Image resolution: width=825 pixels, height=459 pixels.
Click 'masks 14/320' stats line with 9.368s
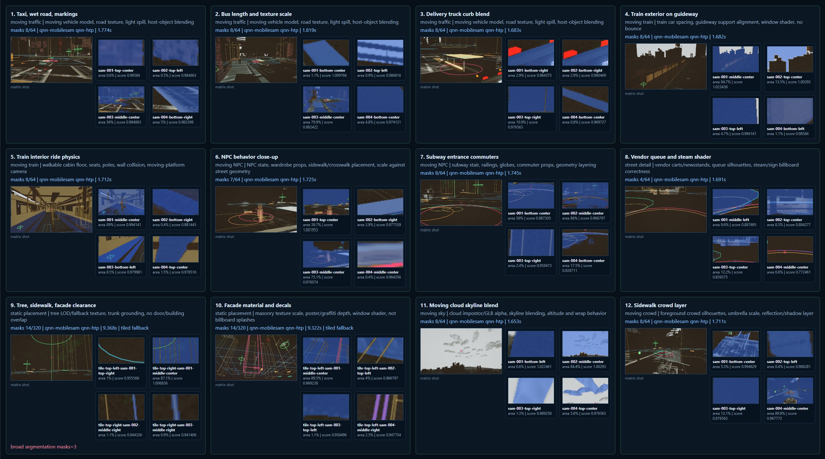click(80, 328)
